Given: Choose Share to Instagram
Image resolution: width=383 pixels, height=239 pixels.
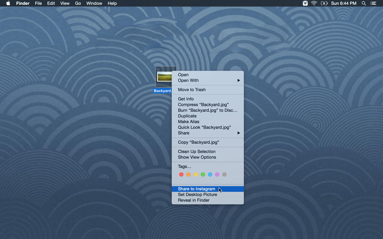Looking at the screenshot, I should pos(196,189).
